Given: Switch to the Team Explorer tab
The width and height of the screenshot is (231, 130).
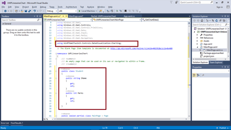Looking at the screenshot, I should (216, 62).
